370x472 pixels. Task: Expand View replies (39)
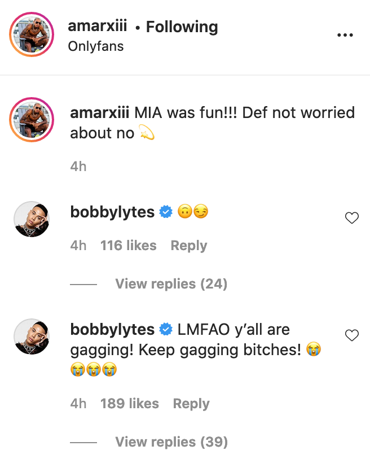[171, 442]
